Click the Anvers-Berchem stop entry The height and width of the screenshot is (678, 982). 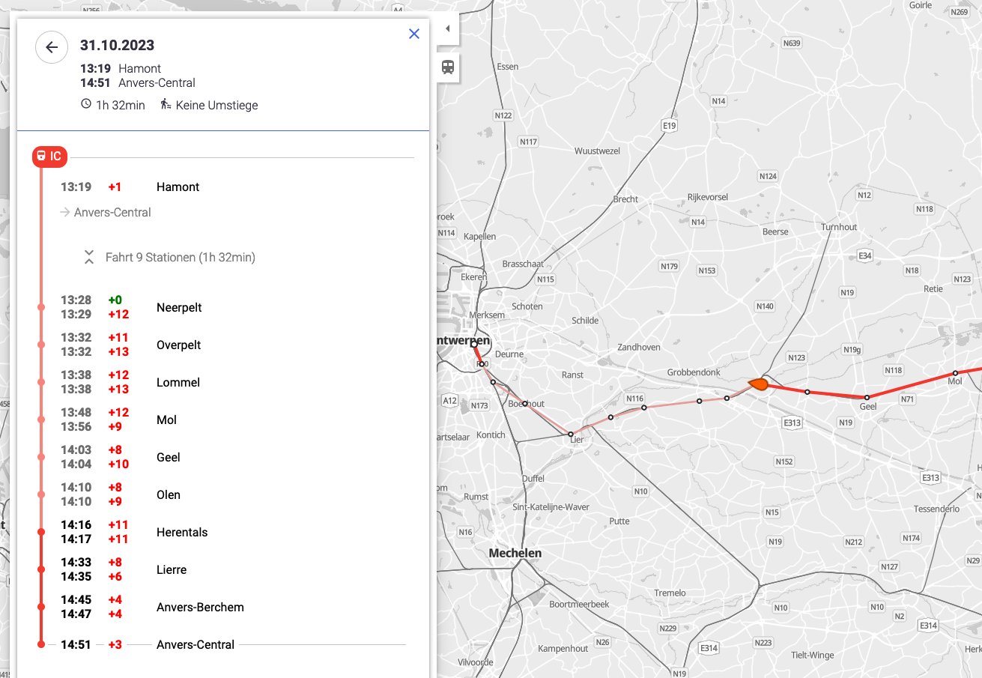pyautogui.click(x=200, y=608)
